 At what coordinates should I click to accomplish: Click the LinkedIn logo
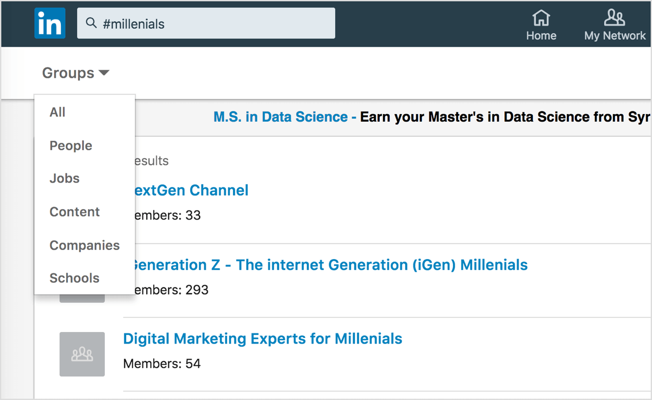[x=49, y=23]
